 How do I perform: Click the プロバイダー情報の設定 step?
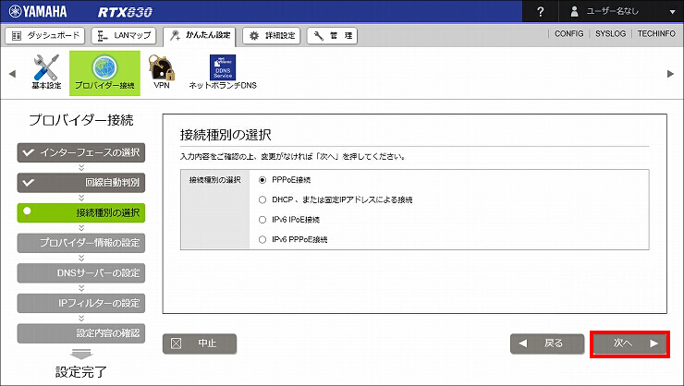(x=81, y=243)
